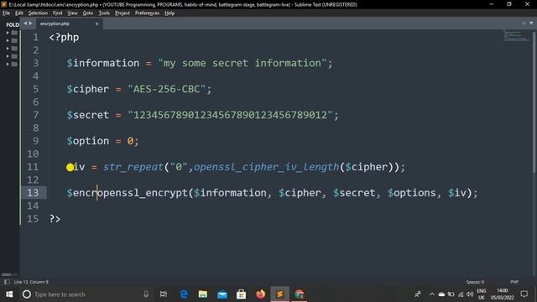537x302 pixels.
Task: Open People icon in system tray
Action: tap(418, 294)
